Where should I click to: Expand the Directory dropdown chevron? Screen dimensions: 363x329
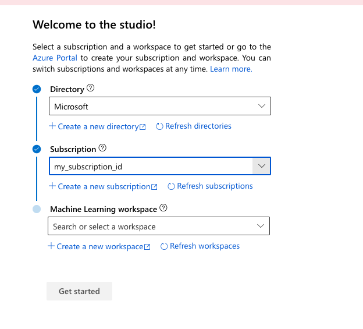click(x=262, y=106)
